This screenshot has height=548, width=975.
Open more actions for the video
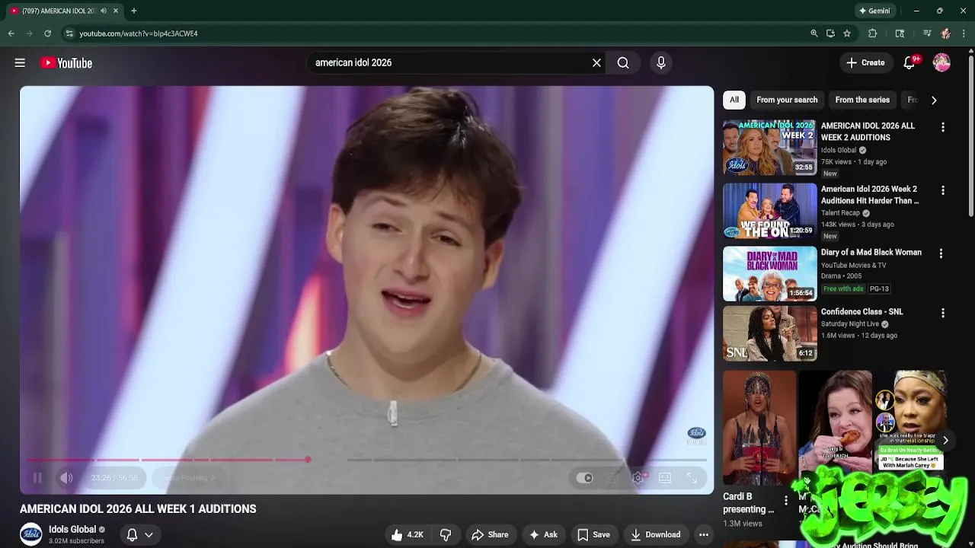tap(704, 534)
